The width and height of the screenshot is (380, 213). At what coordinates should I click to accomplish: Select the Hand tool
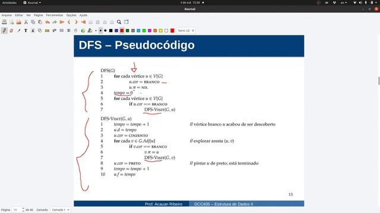click(76, 31)
